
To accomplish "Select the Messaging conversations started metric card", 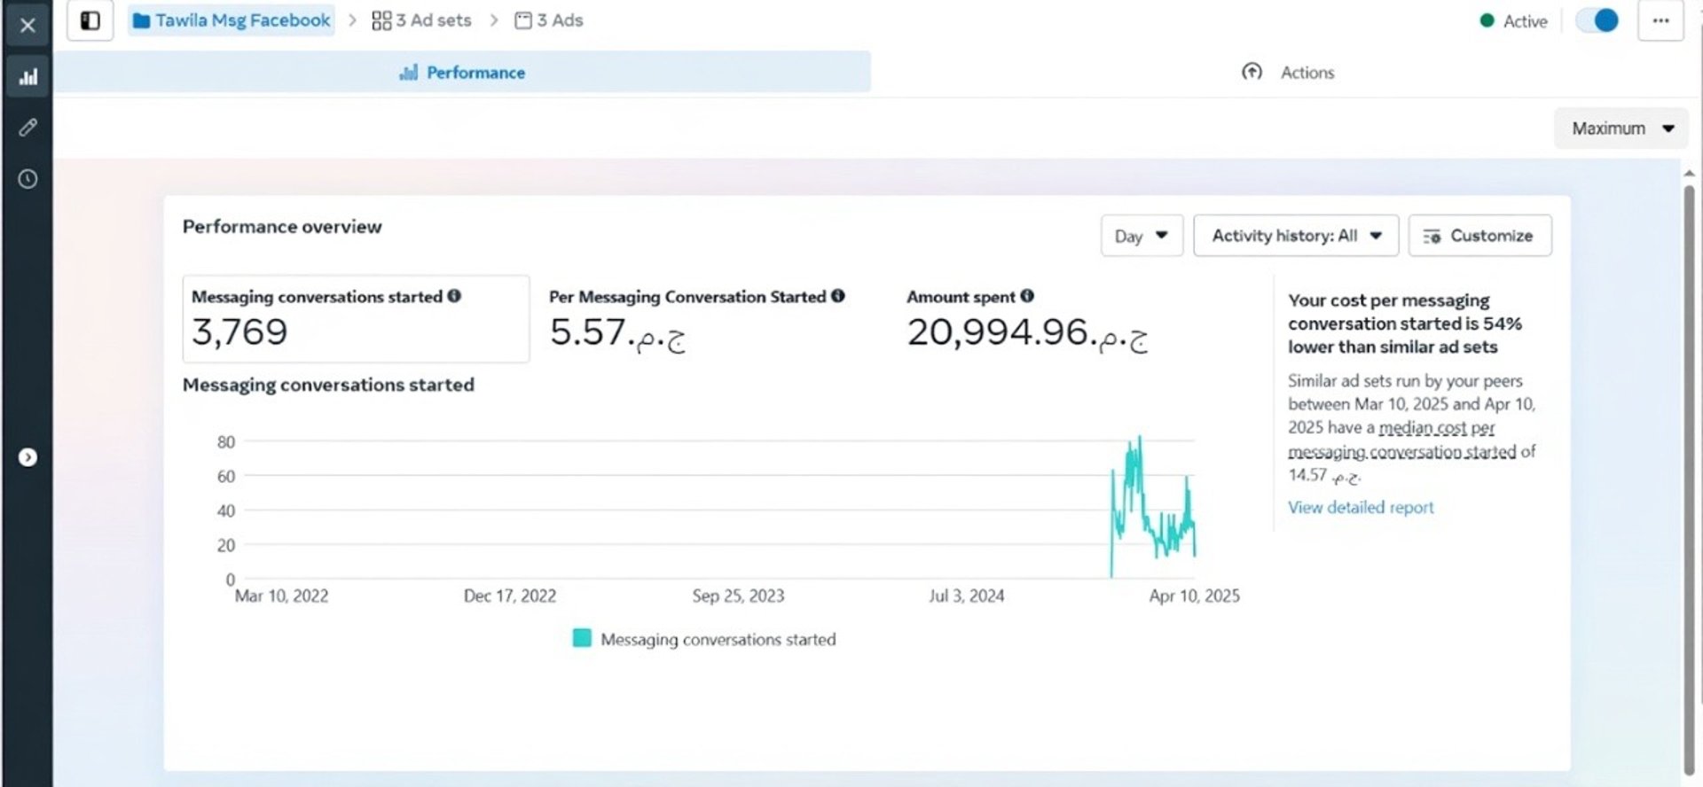I will pyautogui.click(x=356, y=318).
